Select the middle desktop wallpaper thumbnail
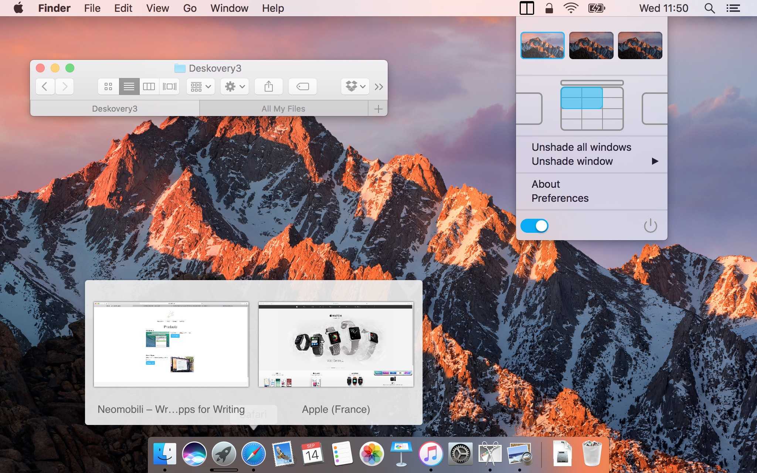757x473 pixels. pyautogui.click(x=591, y=45)
